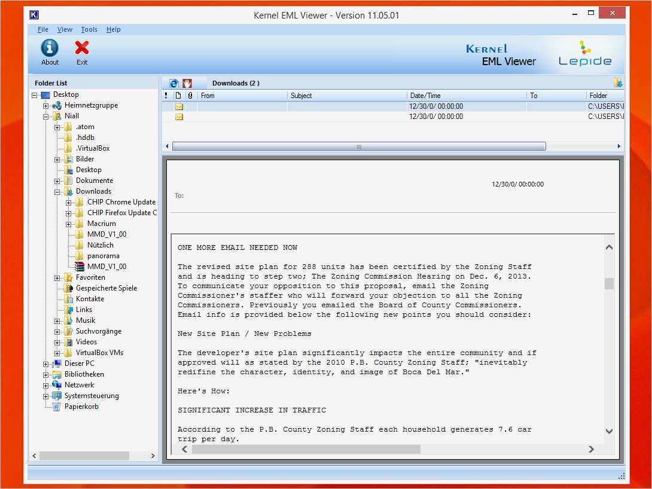Expand the Dokumente folder
This screenshot has height=489, width=652.
pos(57,181)
